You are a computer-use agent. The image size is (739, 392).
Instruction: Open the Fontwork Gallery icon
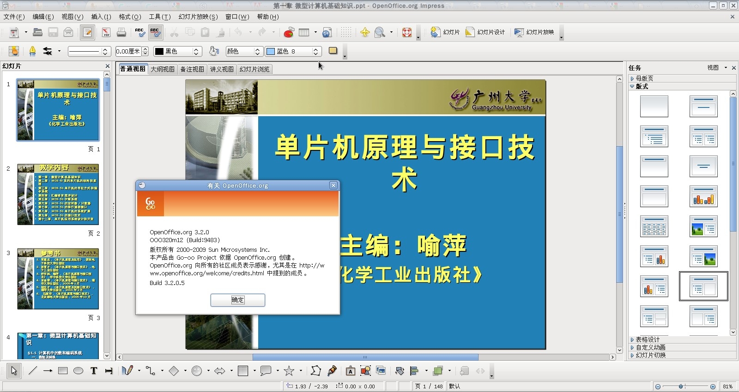coord(351,371)
